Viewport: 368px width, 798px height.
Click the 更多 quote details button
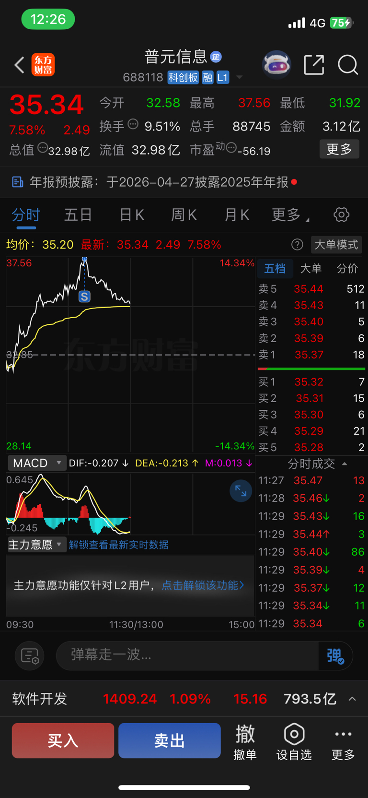pos(339,149)
